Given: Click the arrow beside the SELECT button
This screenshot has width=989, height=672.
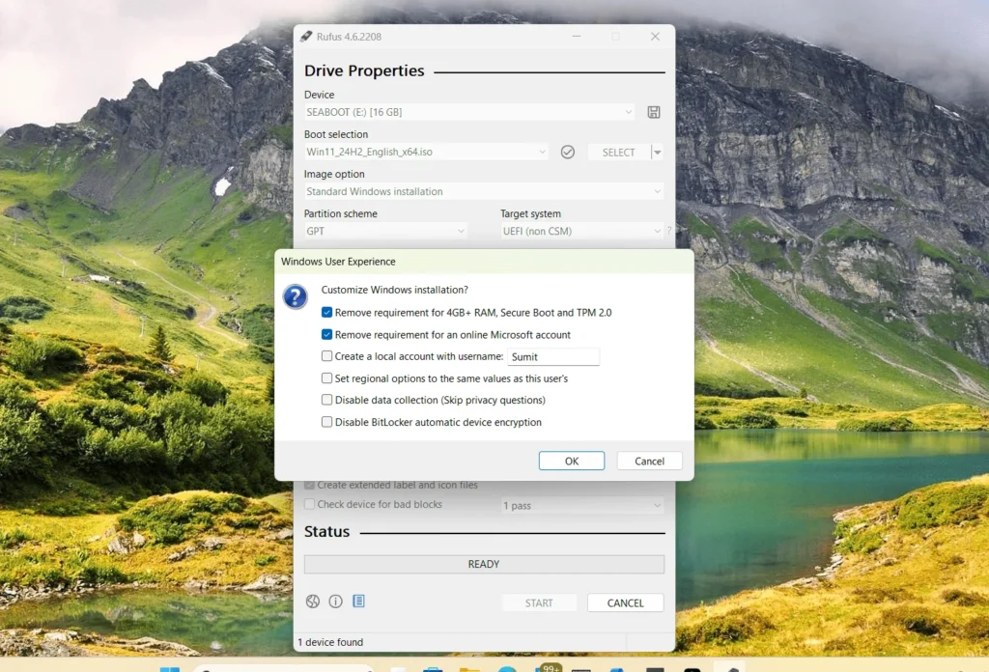Looking at the screenshot, I should (657, 152).
